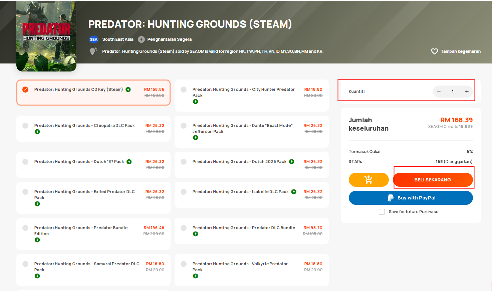Click the total amount RM 168.39
This screenshot has height=291, width=492.
[x=456, y=120]
